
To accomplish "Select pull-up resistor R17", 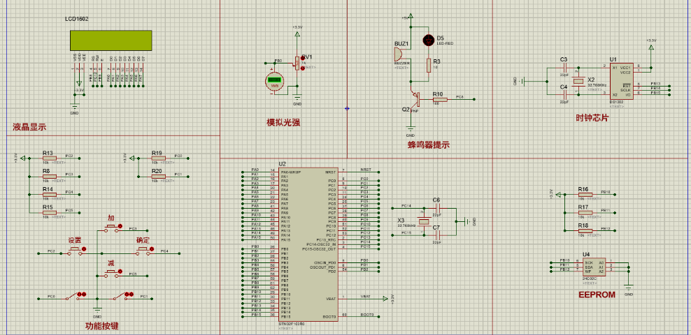I will coord(585,212).
